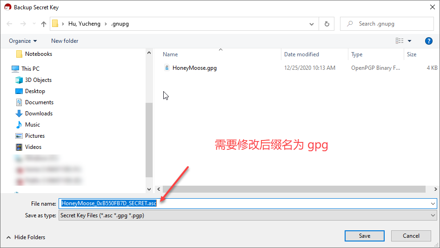Expand the chevron after 'Hu, Yucheng'
Image resolution: width=440 pixels, height=248 pixels.
pyautogui.click(x=106, y=24)
